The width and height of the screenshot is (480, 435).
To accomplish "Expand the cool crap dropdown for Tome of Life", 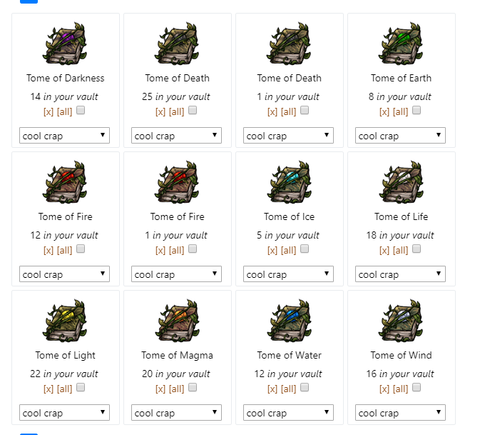I will click(400, 274).
